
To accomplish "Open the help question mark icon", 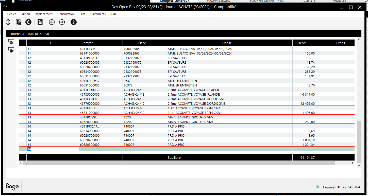I will [74, 22].
